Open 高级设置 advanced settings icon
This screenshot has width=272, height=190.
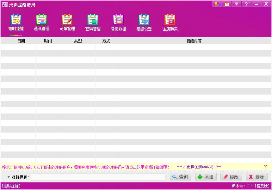coord(144,22)
